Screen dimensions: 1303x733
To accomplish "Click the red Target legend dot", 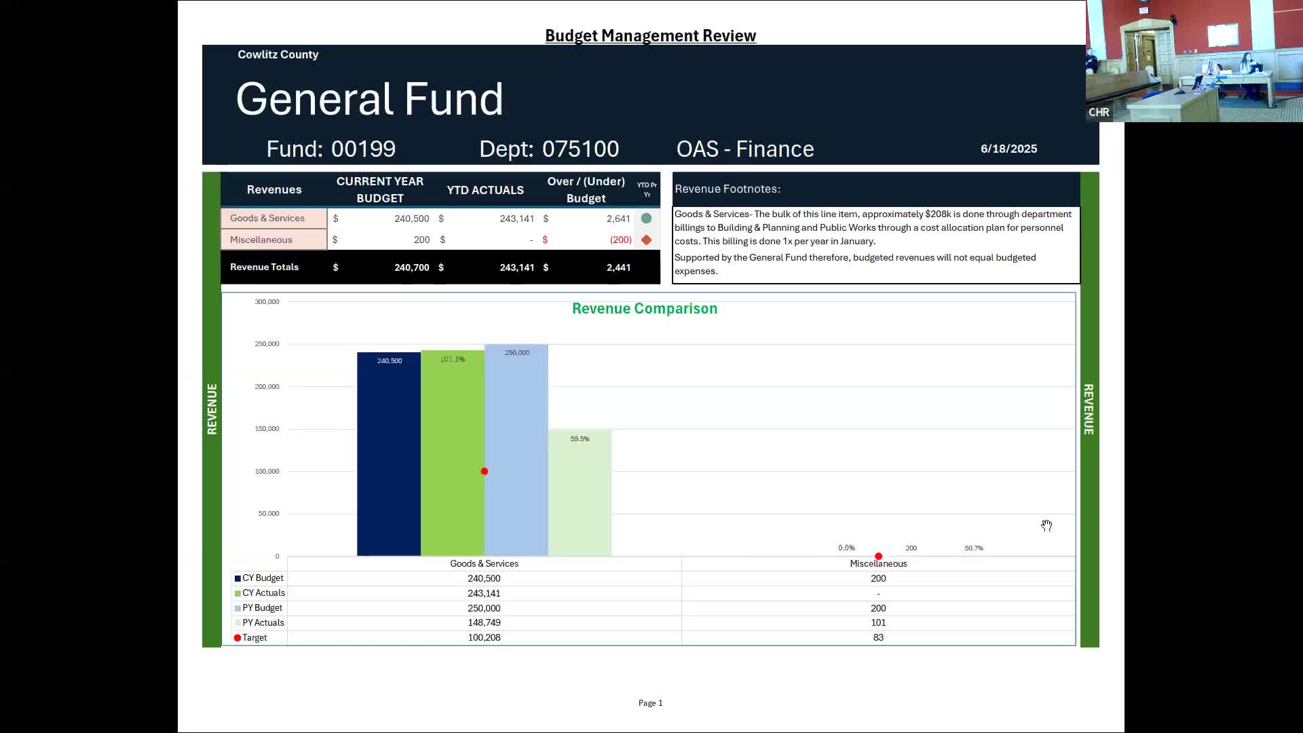I will tap(238, 638).
